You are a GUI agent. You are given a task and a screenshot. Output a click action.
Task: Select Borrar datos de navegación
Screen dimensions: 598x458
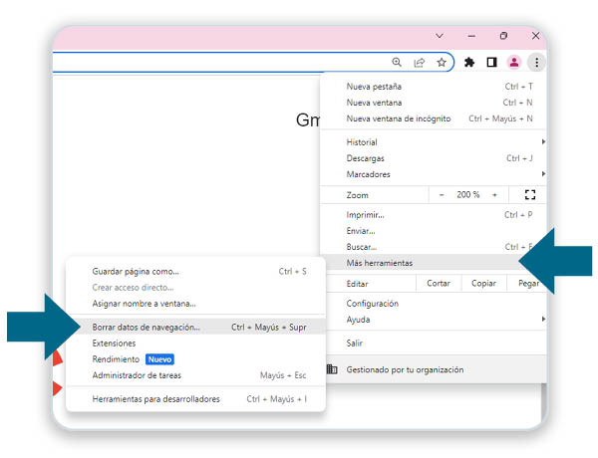click(x=147, y=327)
